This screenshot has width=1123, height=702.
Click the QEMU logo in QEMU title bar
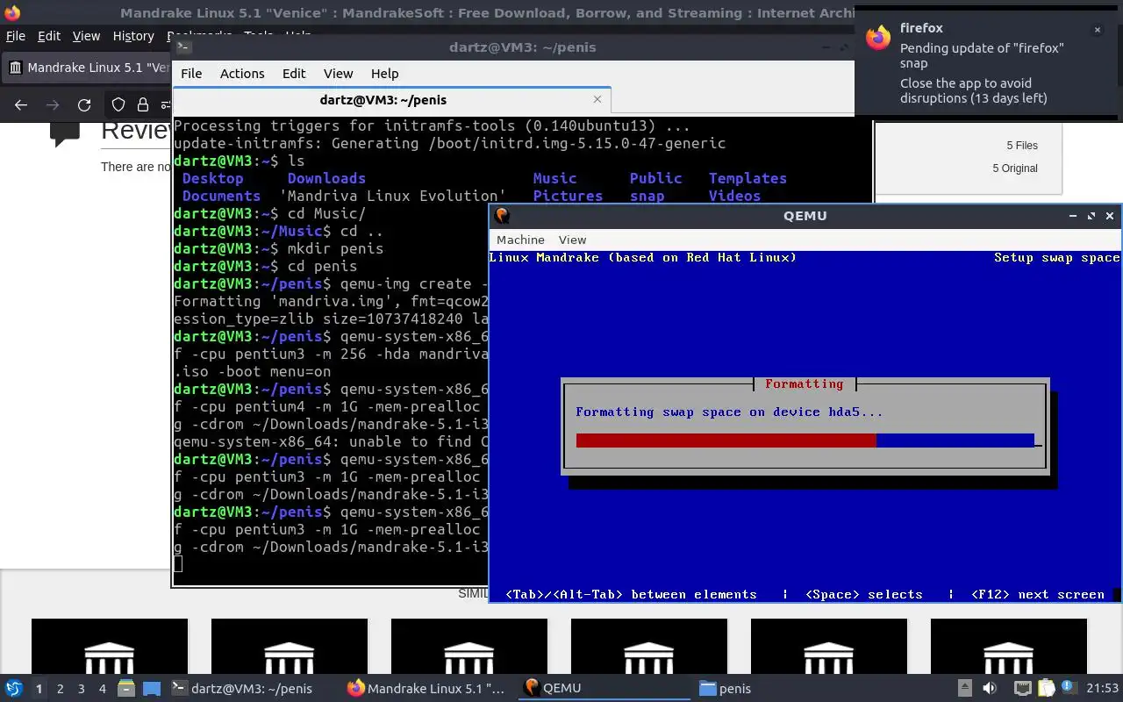(502, 215)
